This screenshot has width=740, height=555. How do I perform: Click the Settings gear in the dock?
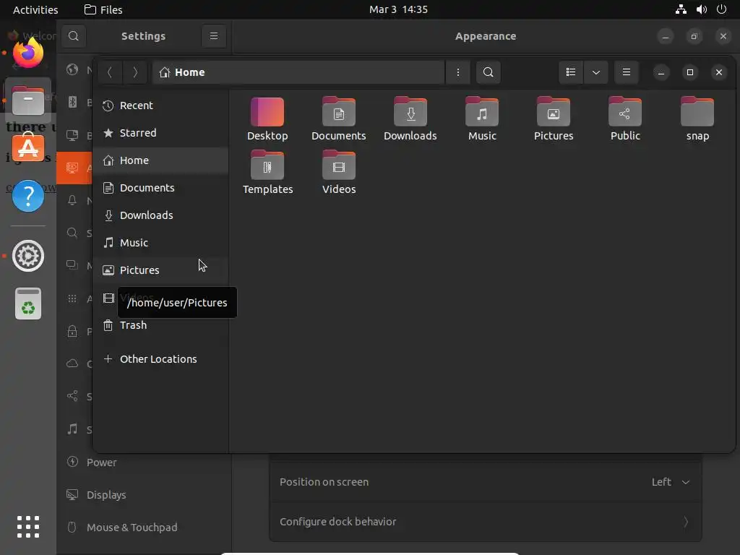click(28, 256)
